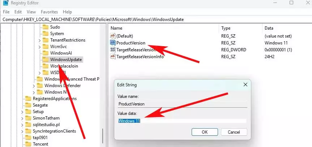This screenshot has width=312, height=147.
Task: Select the WindowsAI folder icon
Action: [46, 53]
